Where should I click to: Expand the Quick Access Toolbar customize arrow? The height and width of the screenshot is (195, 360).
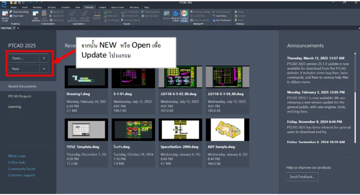click(41, 3)
